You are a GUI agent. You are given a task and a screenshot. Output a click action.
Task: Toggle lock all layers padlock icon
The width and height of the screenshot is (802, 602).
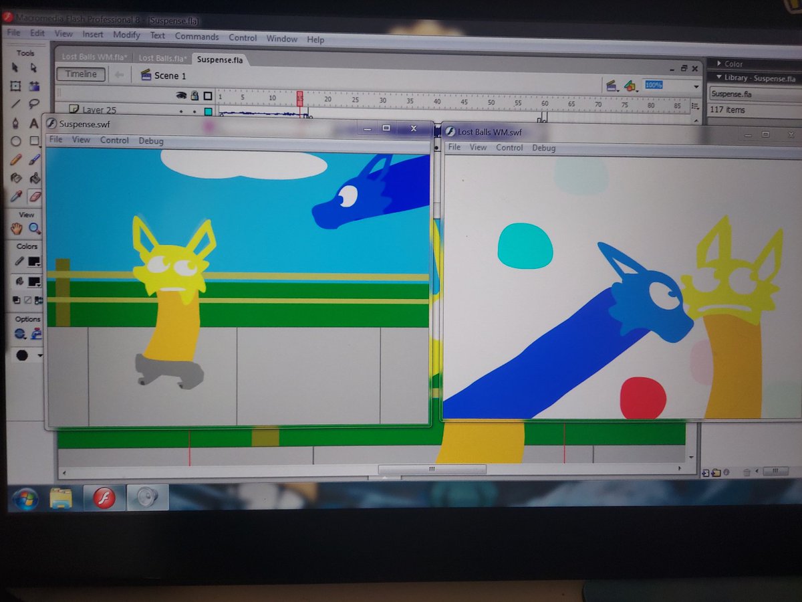point(194,96)
